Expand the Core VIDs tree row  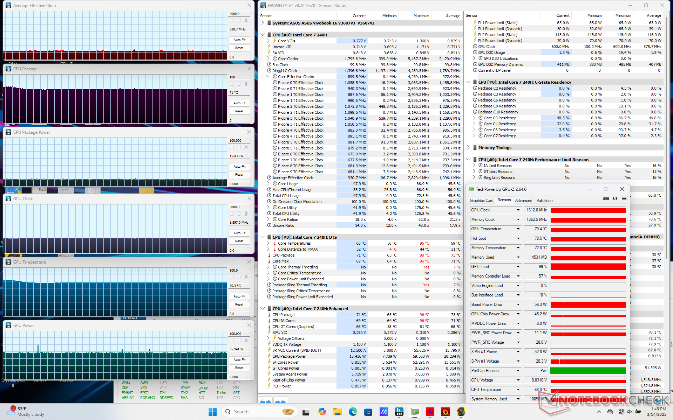click(x=268, y=41)
